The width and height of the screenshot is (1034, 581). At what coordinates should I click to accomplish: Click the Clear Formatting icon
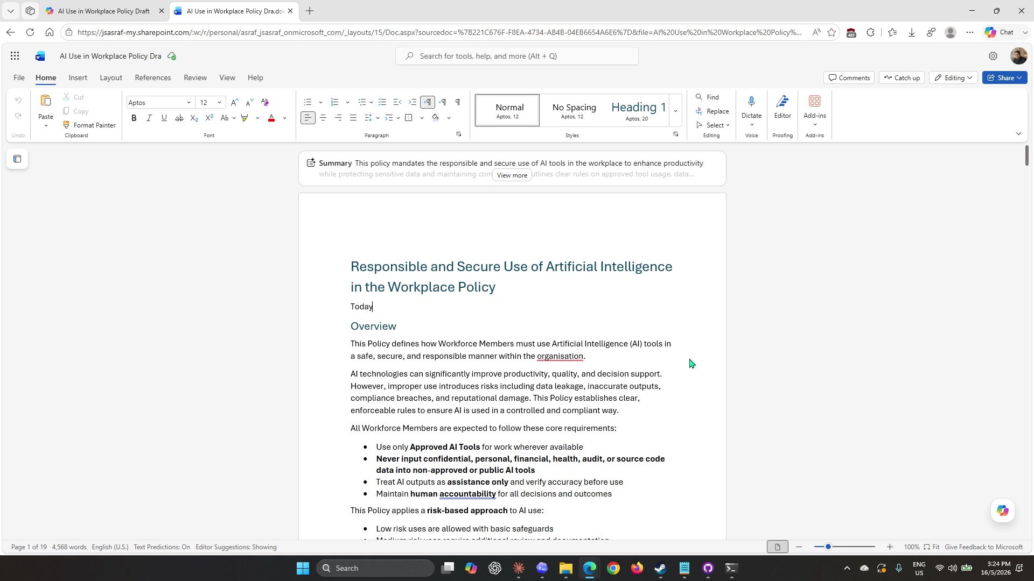pyautogui.click(x=264, y=102)
